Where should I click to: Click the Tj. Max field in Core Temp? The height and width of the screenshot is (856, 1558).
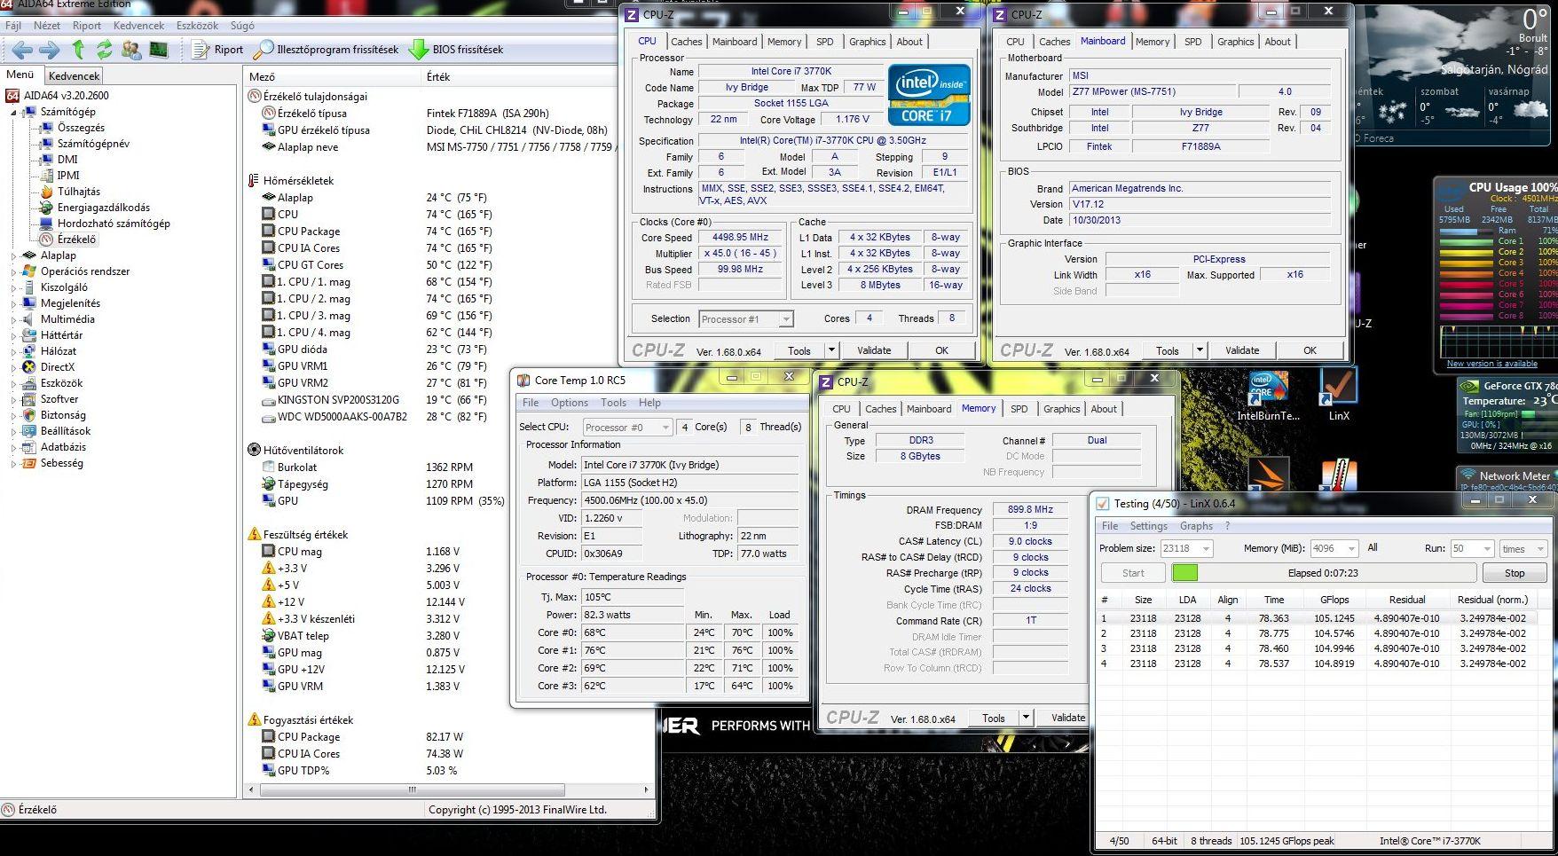coord(632,597)
